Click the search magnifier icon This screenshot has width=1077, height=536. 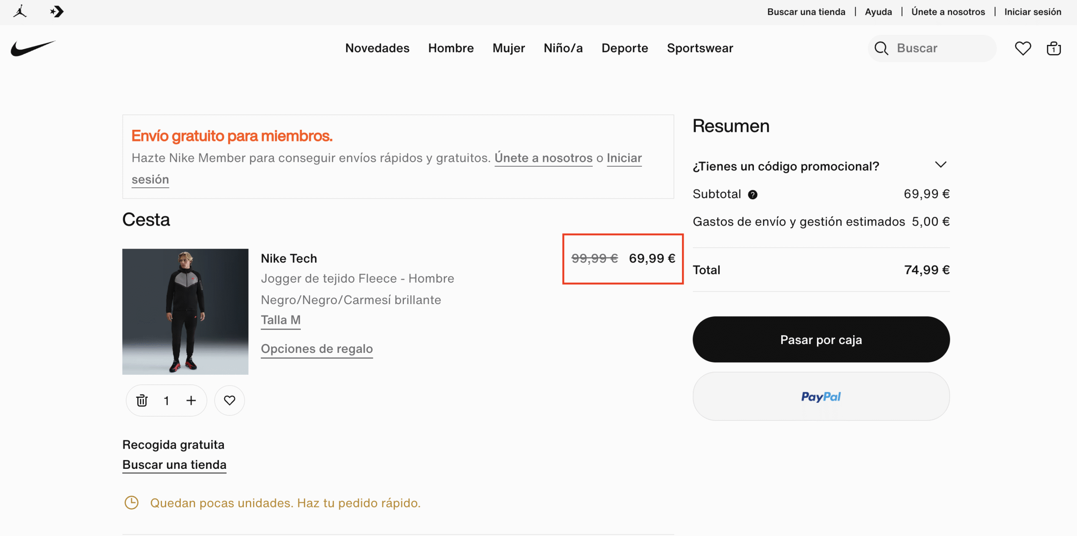(x=881, y=48)
